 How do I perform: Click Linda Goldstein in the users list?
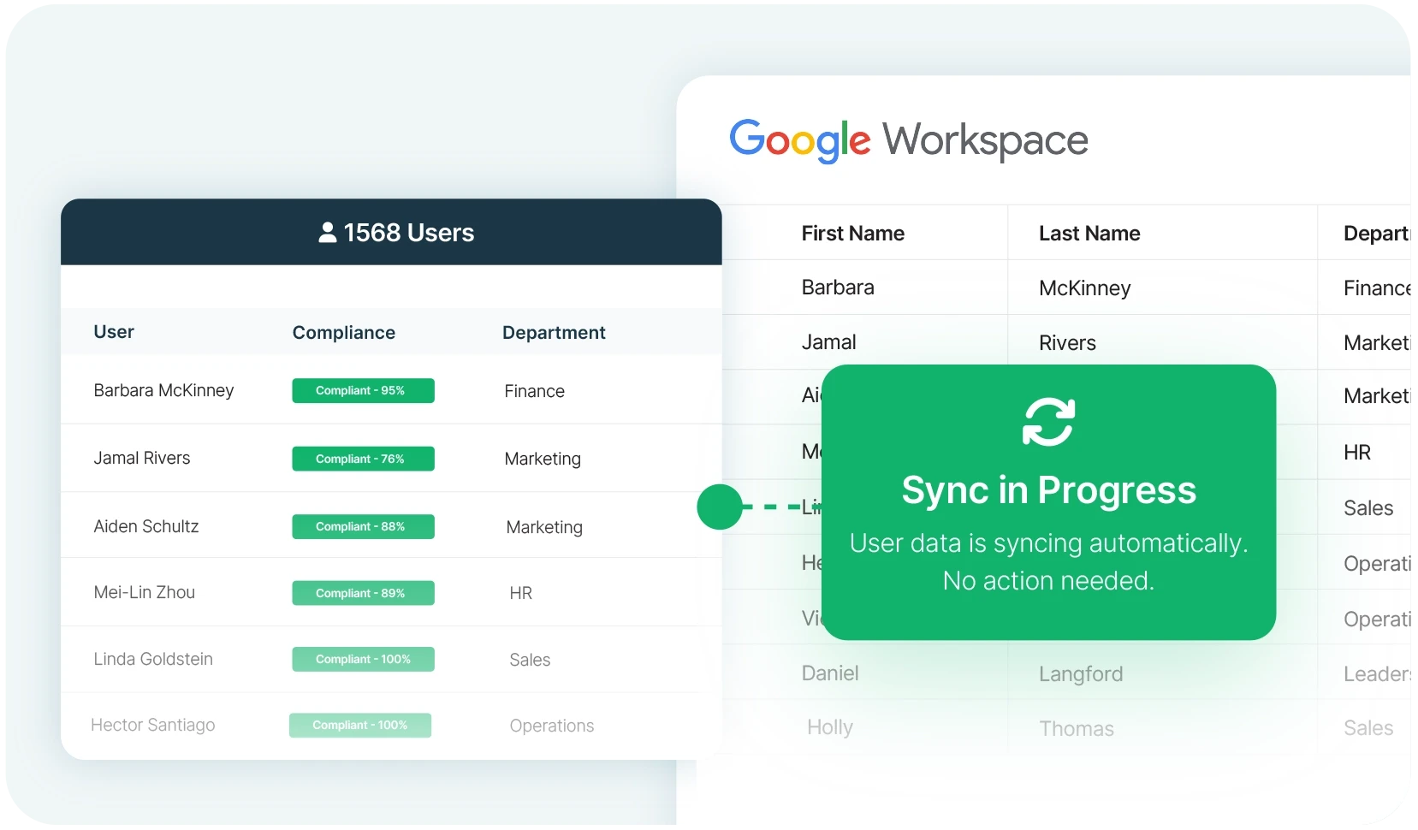pos(153,659)
